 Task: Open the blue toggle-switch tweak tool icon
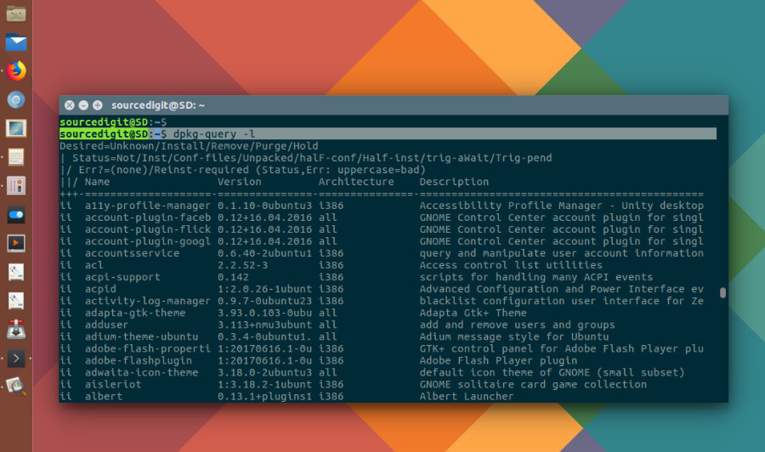16,215
